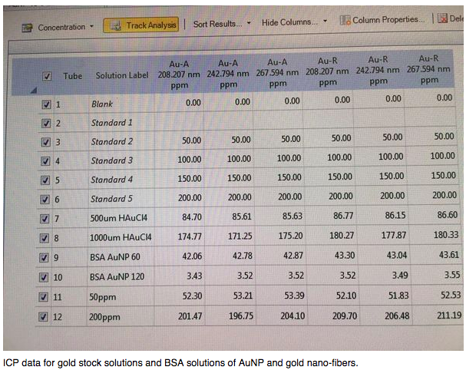This screenshot has width=466, height=380.
Task: Click the Delete icon at toolbar edge
Action: [443, 18]
